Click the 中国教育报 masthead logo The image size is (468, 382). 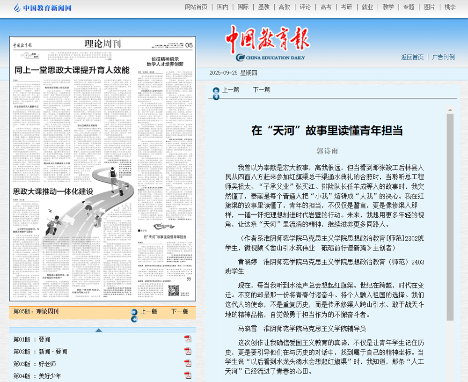tap(267, 43)
